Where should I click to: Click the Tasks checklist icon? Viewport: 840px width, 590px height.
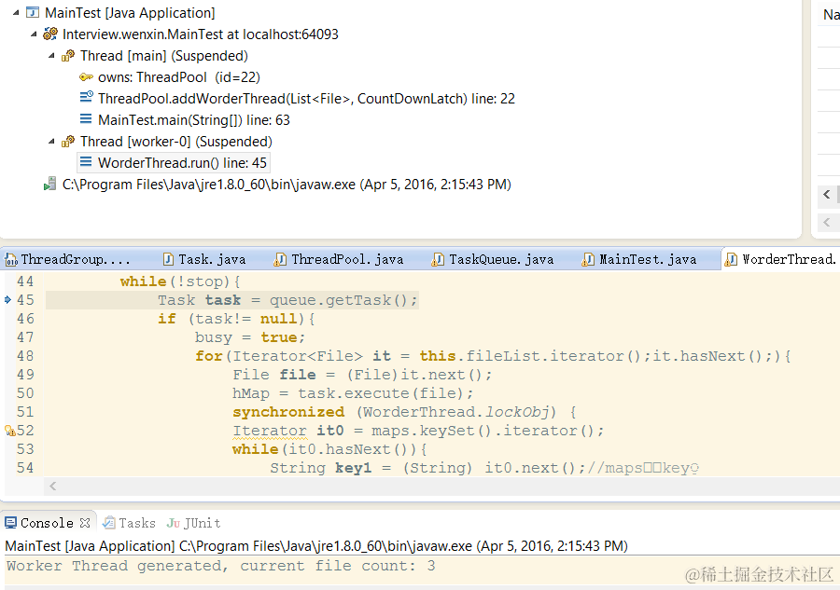[x=109, y=523]
